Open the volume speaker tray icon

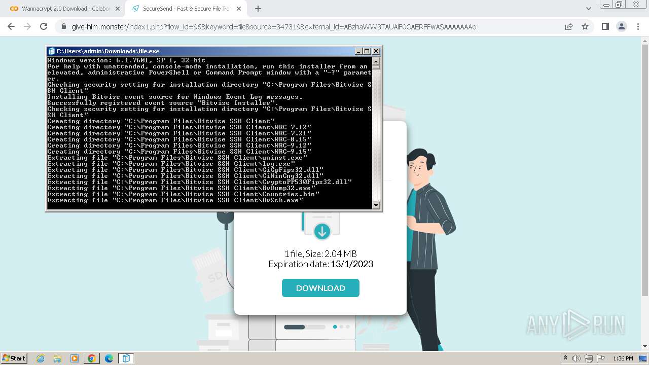click(576, 358)
